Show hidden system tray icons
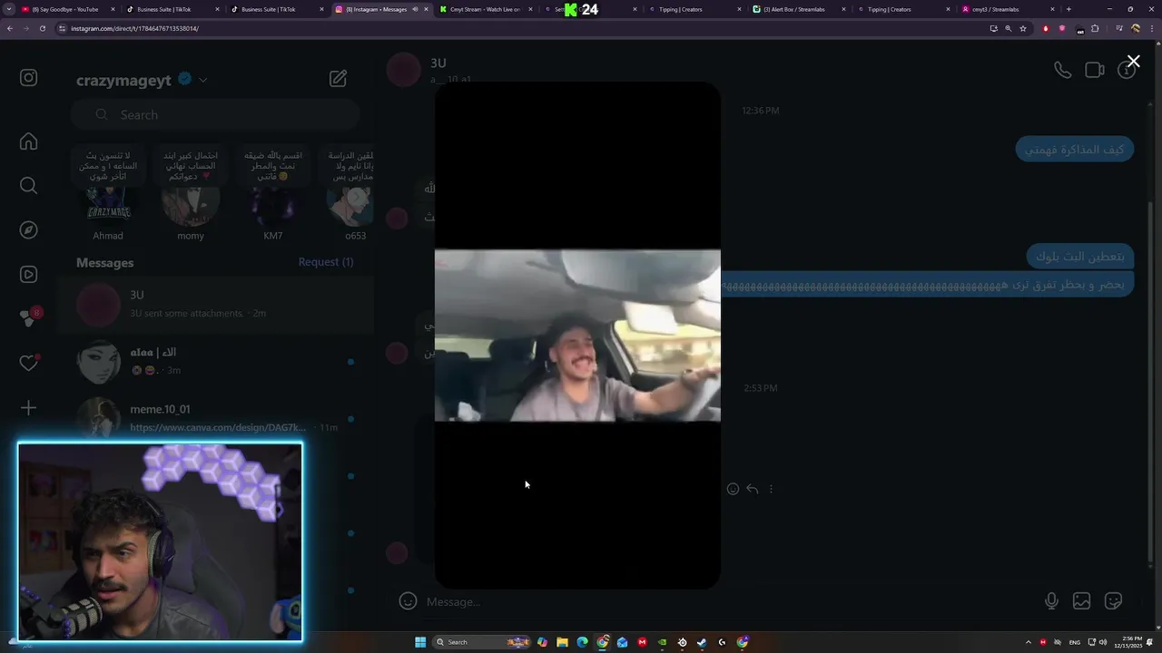 (1029, 642)
